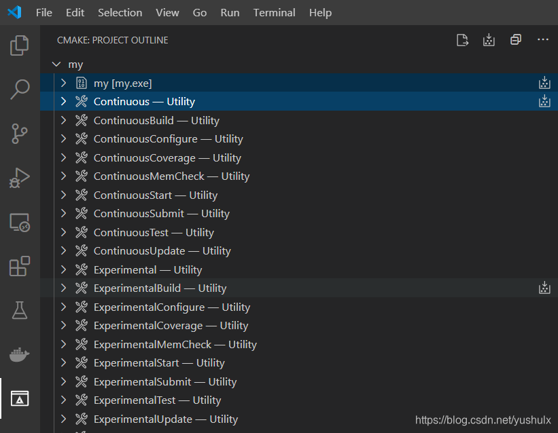Image resolution: width=558 pixels, height=433 pixels.
Task: Expand the ExperimentalTest node
Action: [x=63, y=400]
